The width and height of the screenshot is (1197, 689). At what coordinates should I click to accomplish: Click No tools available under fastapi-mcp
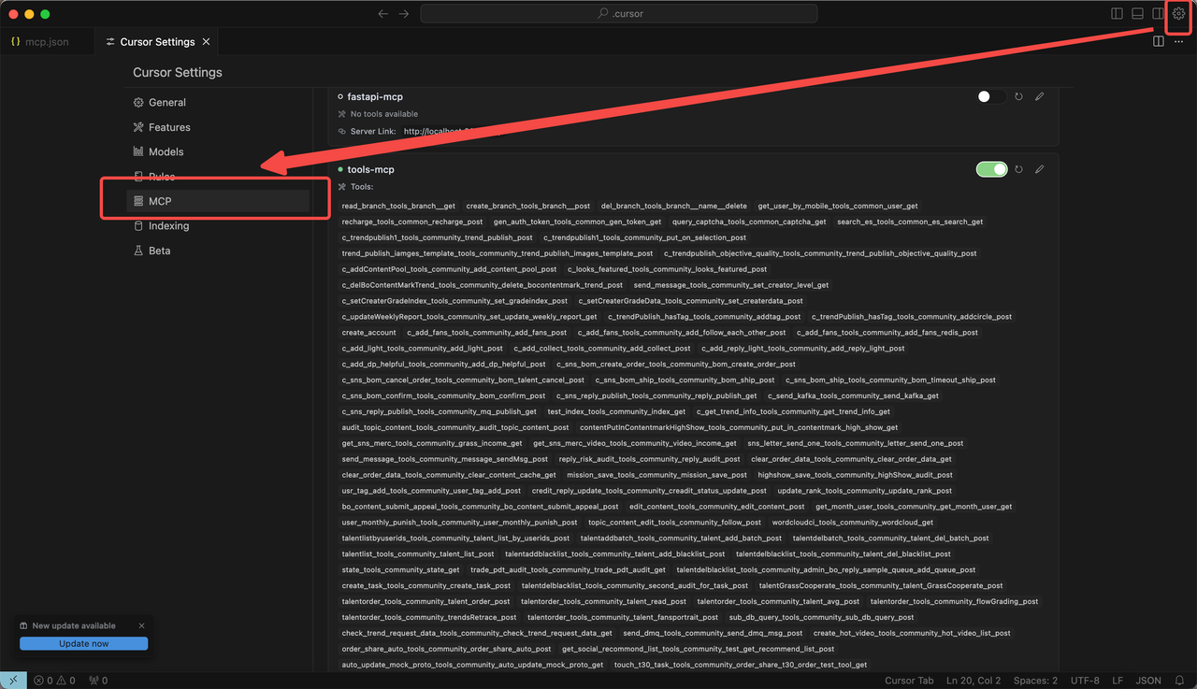(x=384, y=114)
